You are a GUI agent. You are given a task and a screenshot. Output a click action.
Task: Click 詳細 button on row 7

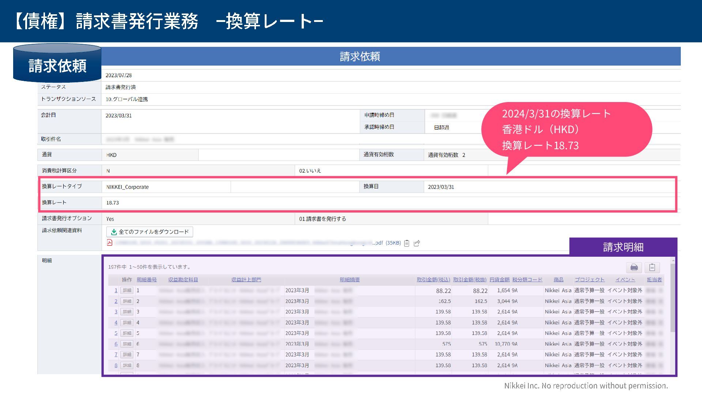tap(127, 354)
